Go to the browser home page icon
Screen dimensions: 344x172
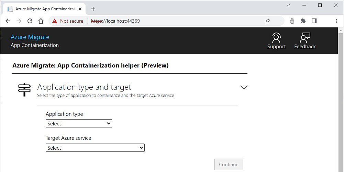tap(41, 21)
